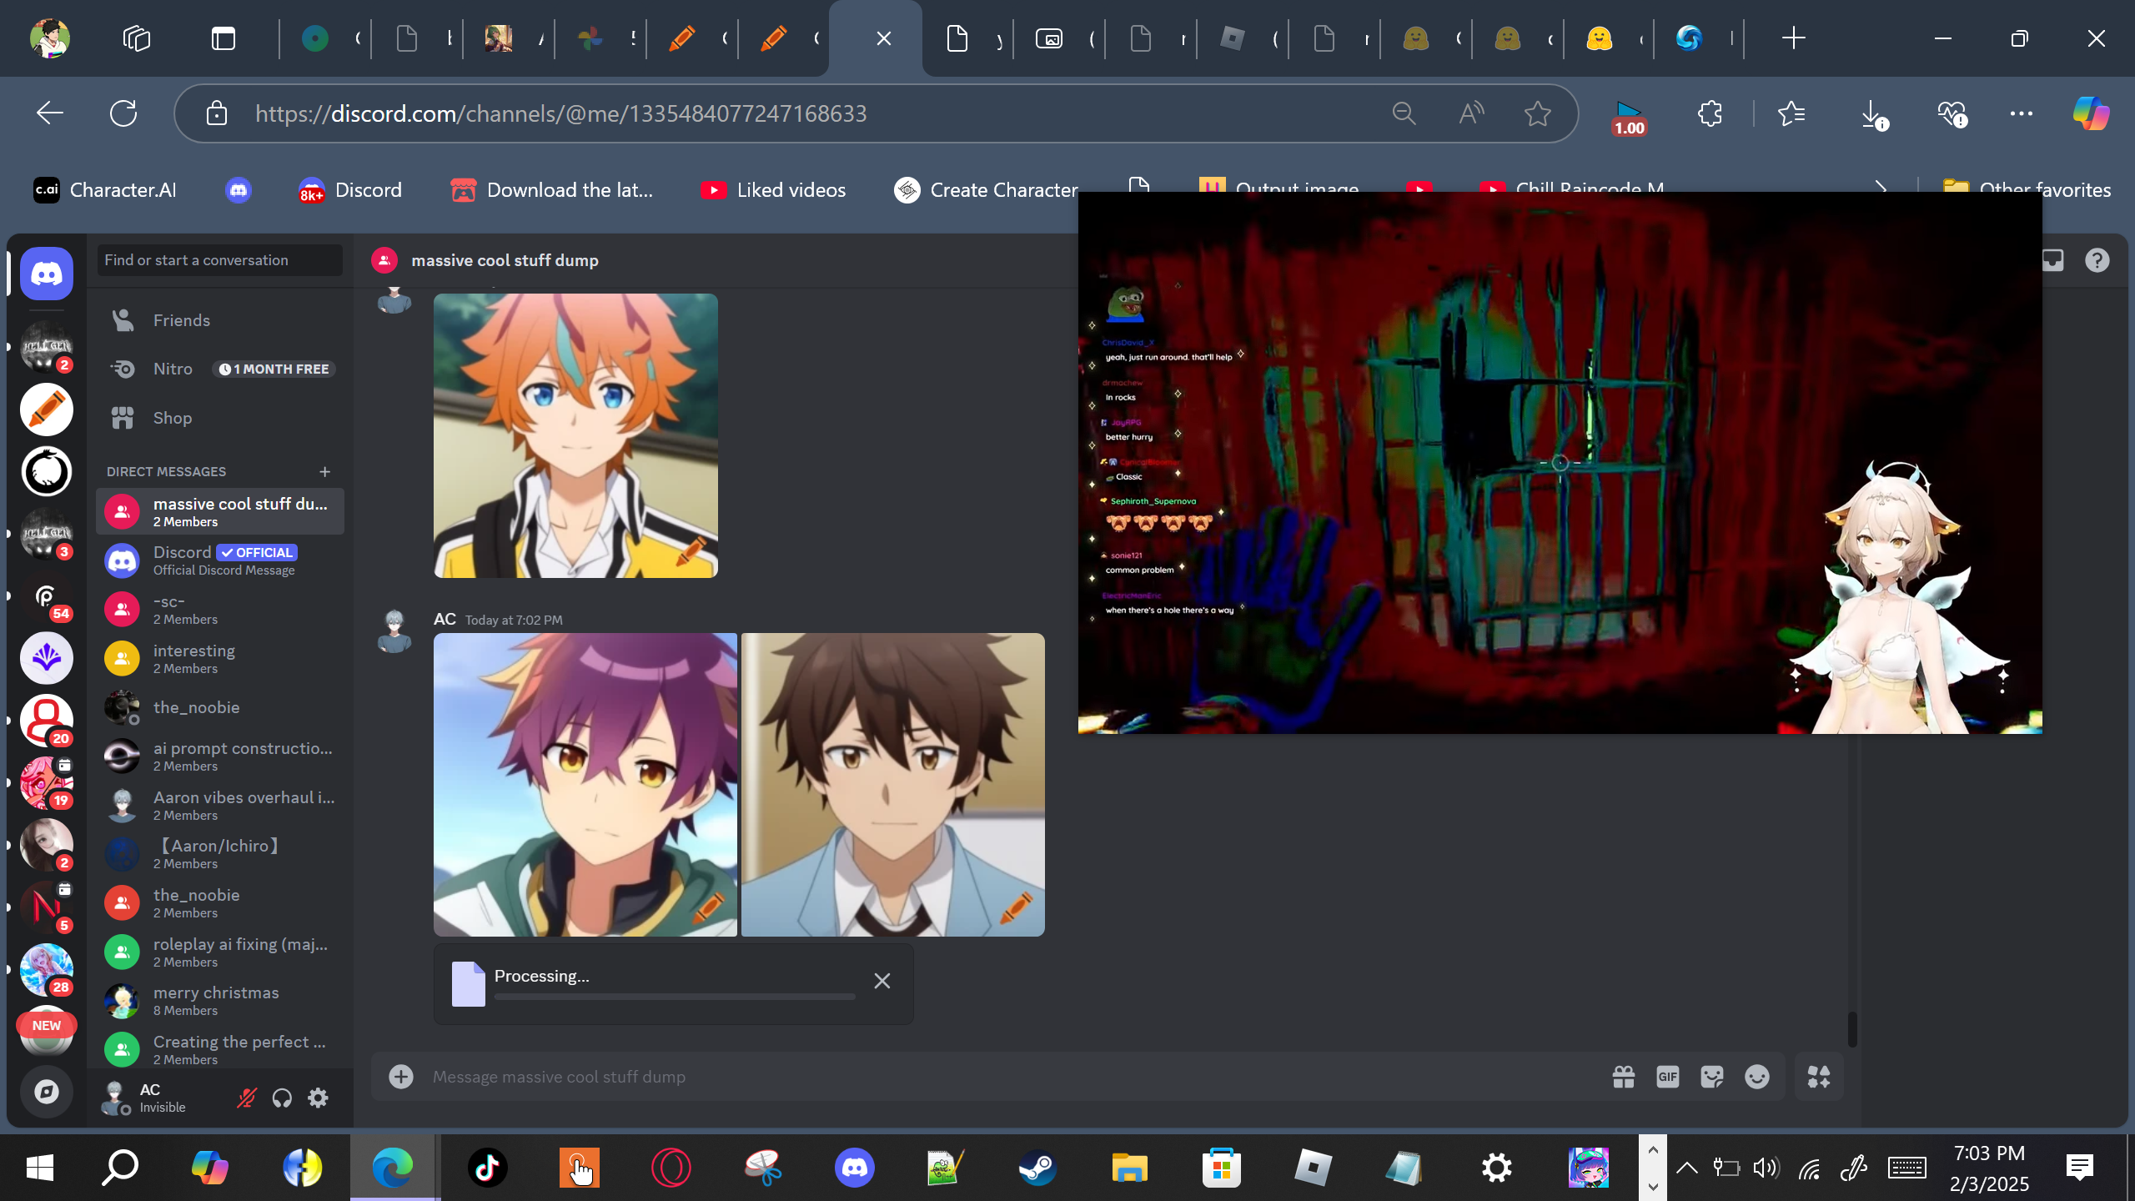Toggle headphone deafen in user panel
This screenshot has width=2135, height=1201.
coord(282,1098)
